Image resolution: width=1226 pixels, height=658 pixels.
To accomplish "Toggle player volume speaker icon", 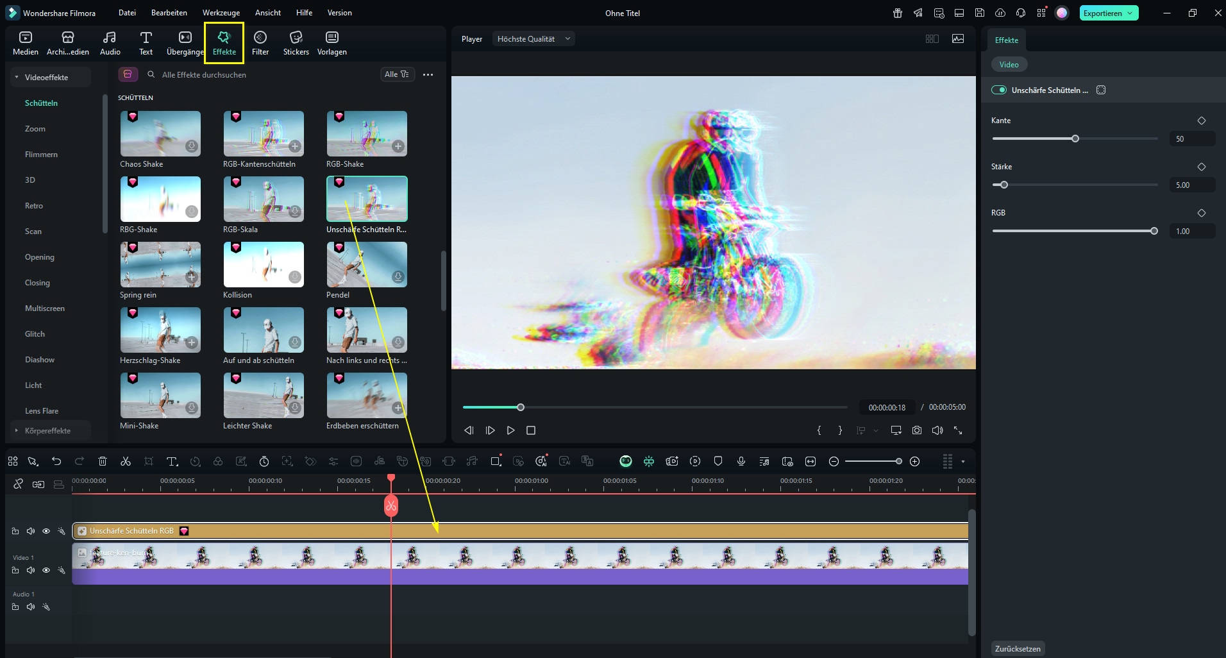I will (937, 430).
